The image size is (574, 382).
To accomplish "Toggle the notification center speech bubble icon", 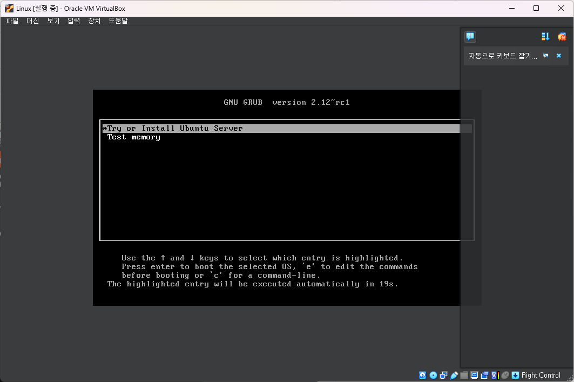I will (470, 37).
